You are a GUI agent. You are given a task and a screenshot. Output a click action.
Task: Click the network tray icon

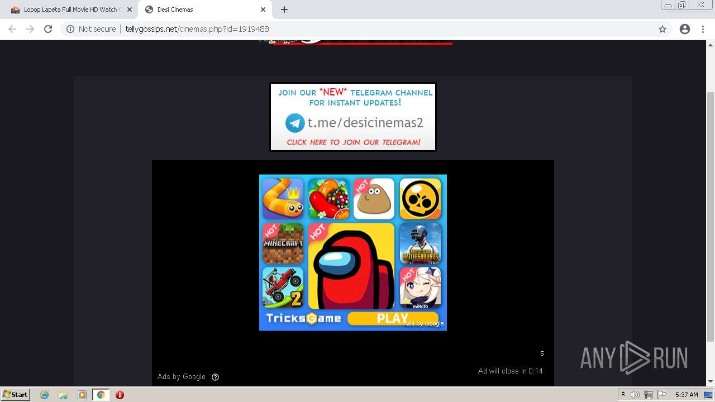point(648,395)
